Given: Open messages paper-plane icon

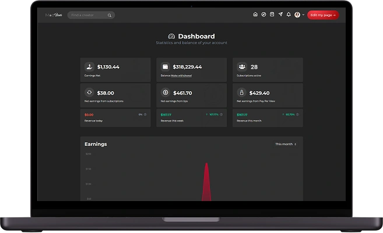Looking at the screenshot, I should coord(280,15).
